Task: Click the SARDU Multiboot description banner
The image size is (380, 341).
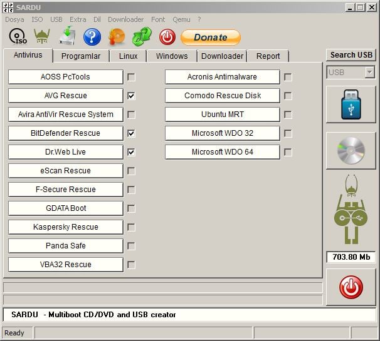Action: [189, 315]
